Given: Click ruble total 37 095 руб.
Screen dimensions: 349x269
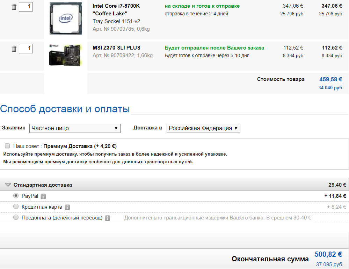Looking at the screenshot, I should click(330, 264).
